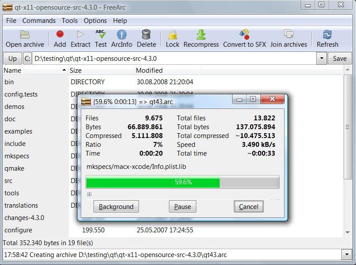
Task: Open the Options menu
Action: (95, 21)
